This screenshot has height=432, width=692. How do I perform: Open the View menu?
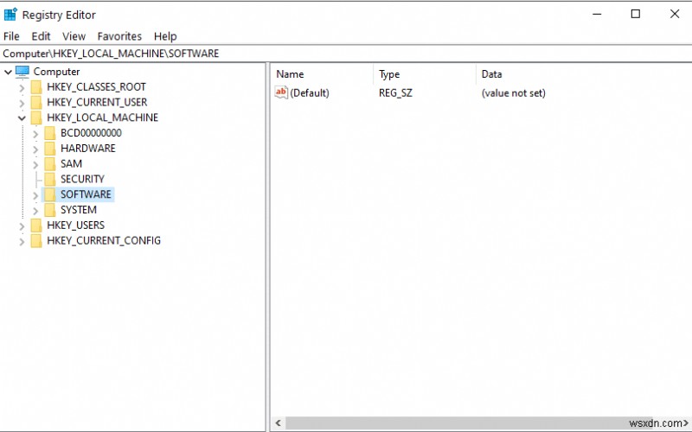point(74,36)
